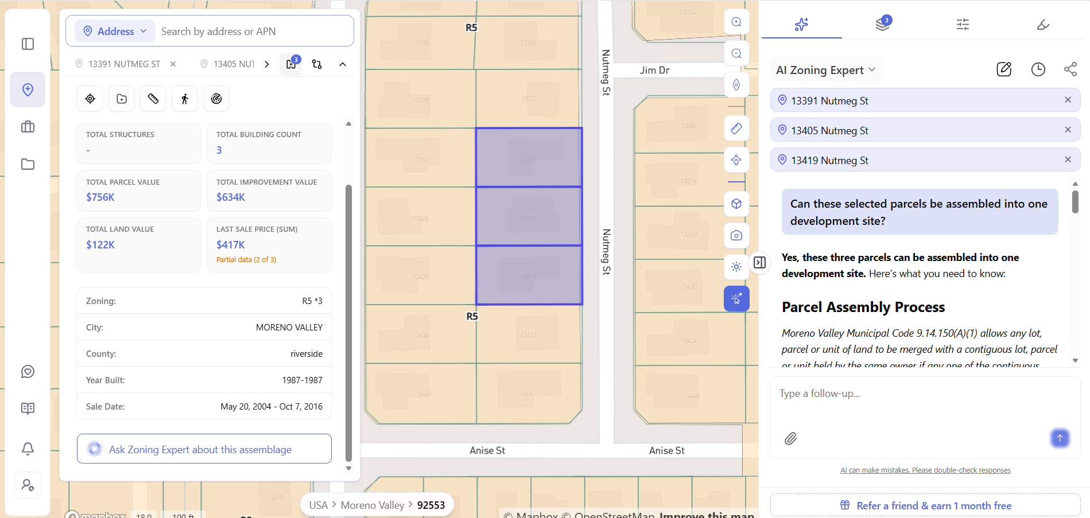Open the assemblage parcels icon with badge

292,64
